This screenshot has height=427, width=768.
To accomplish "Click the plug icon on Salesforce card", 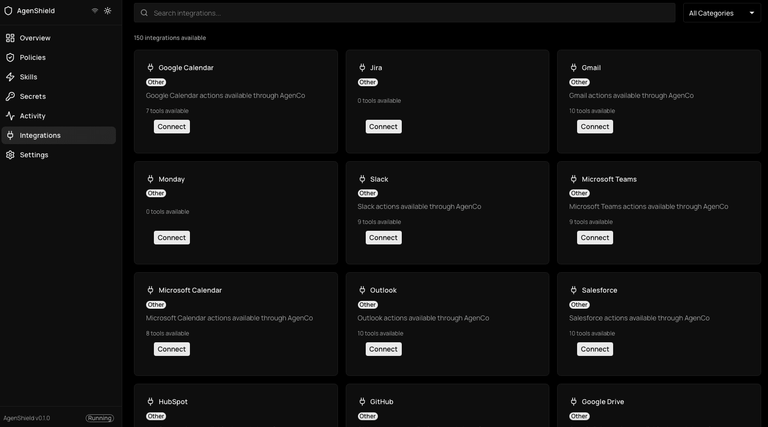I will (x=574, y=290).
